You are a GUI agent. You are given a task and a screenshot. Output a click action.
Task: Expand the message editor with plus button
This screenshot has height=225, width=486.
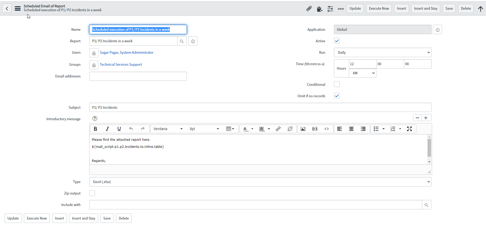pyautogui.click(x=426, y=118)
